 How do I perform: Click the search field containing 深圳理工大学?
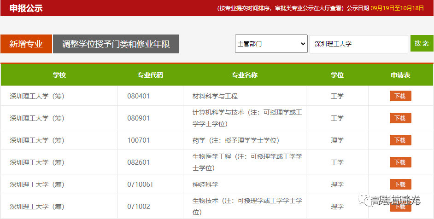pyautogui.click(x=358, y=44)
